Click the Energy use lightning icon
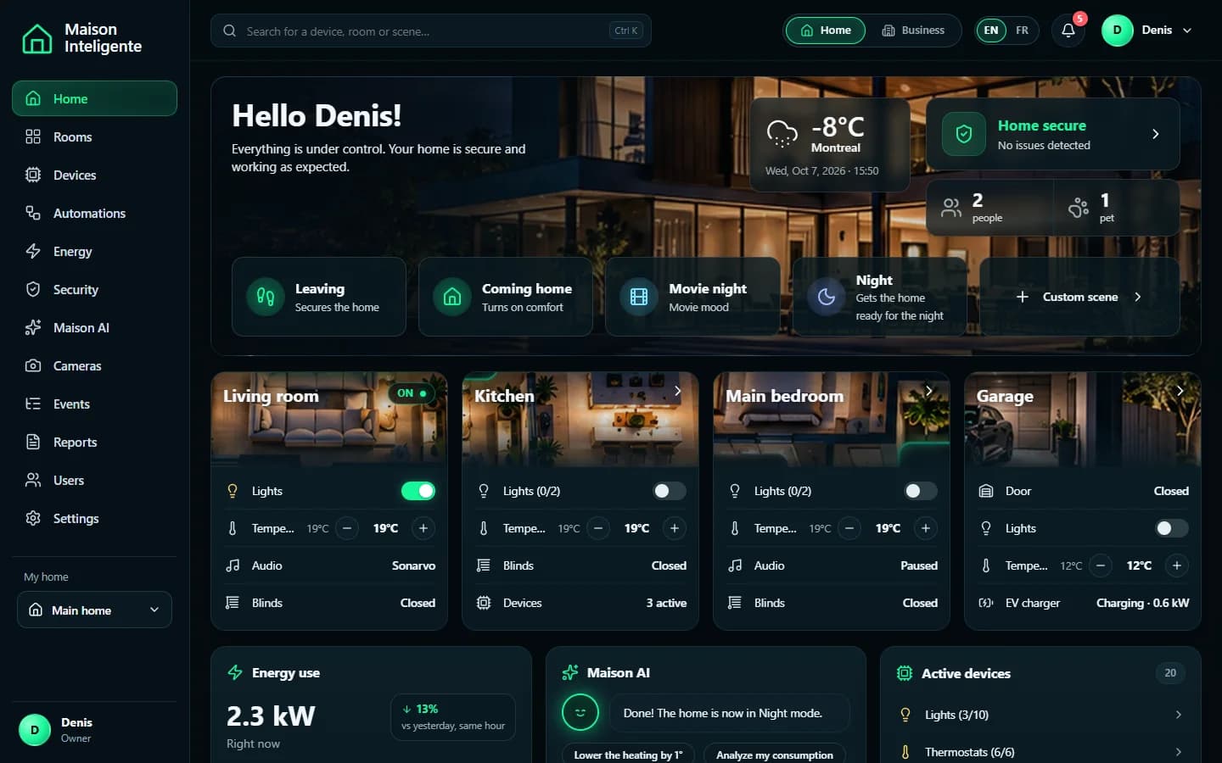Viewport: 1222px width, 763px height. click(235, 672)
